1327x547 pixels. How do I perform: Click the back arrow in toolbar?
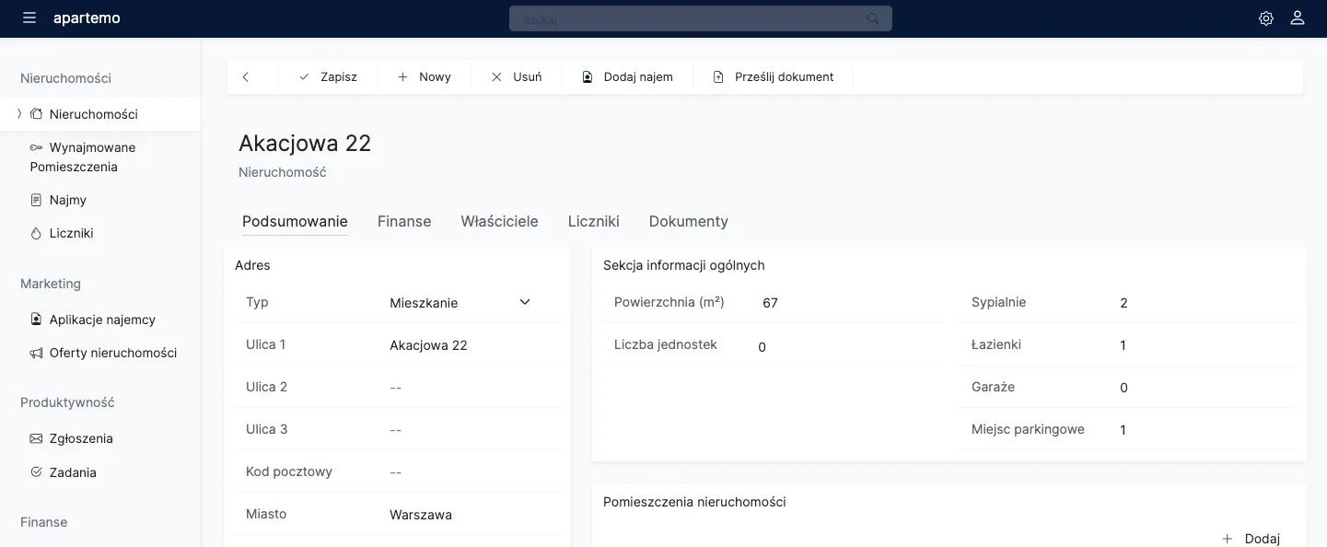[246, 77]
